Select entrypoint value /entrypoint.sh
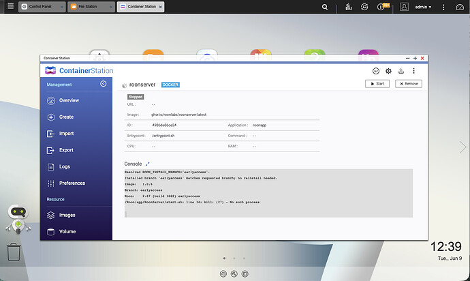The height and width of the screenshot is (281, 470). [x=163, y=136]
